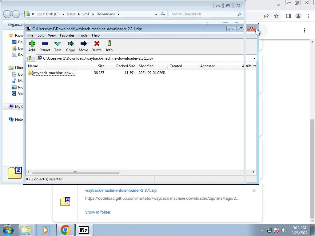Open the Edit menu

pyautogui.click(x=41, y=35)
